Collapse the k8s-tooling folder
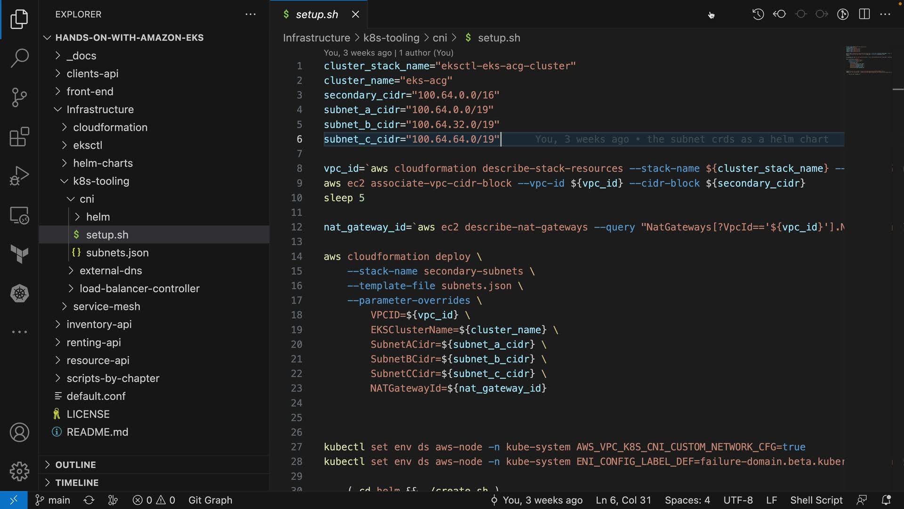The image size is (904, 509). point(101,181)
